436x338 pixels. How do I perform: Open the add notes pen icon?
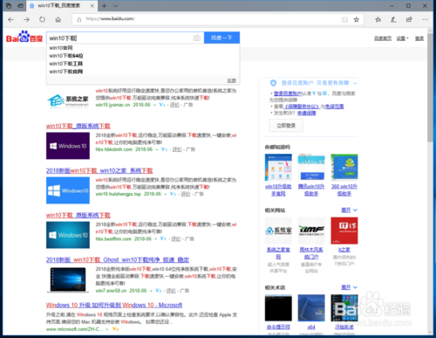tap(393, 19)
